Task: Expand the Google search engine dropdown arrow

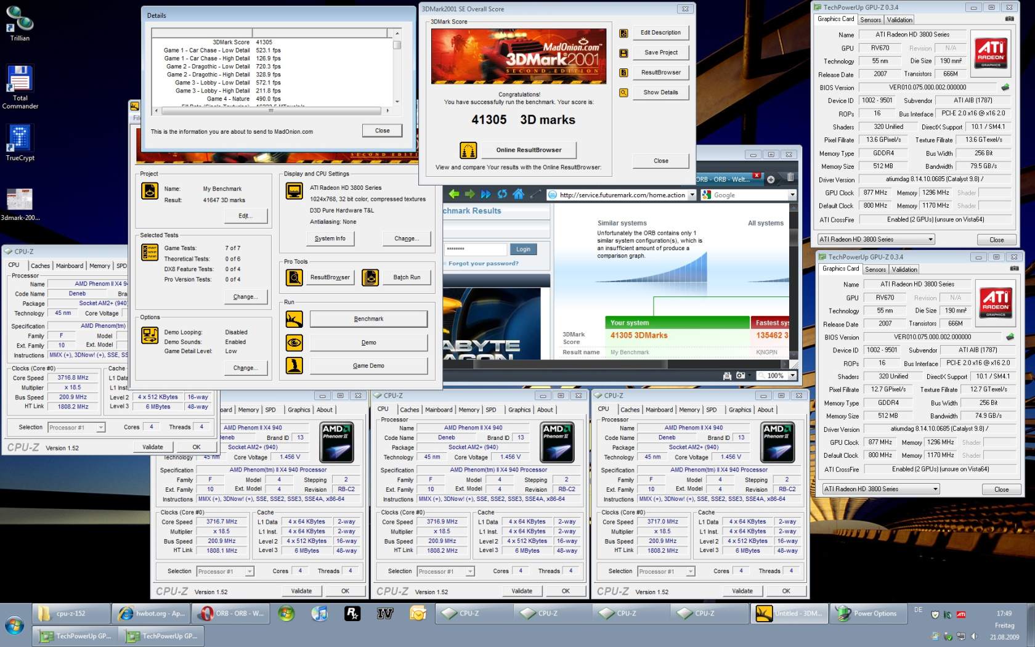Action: pos(792,195)
